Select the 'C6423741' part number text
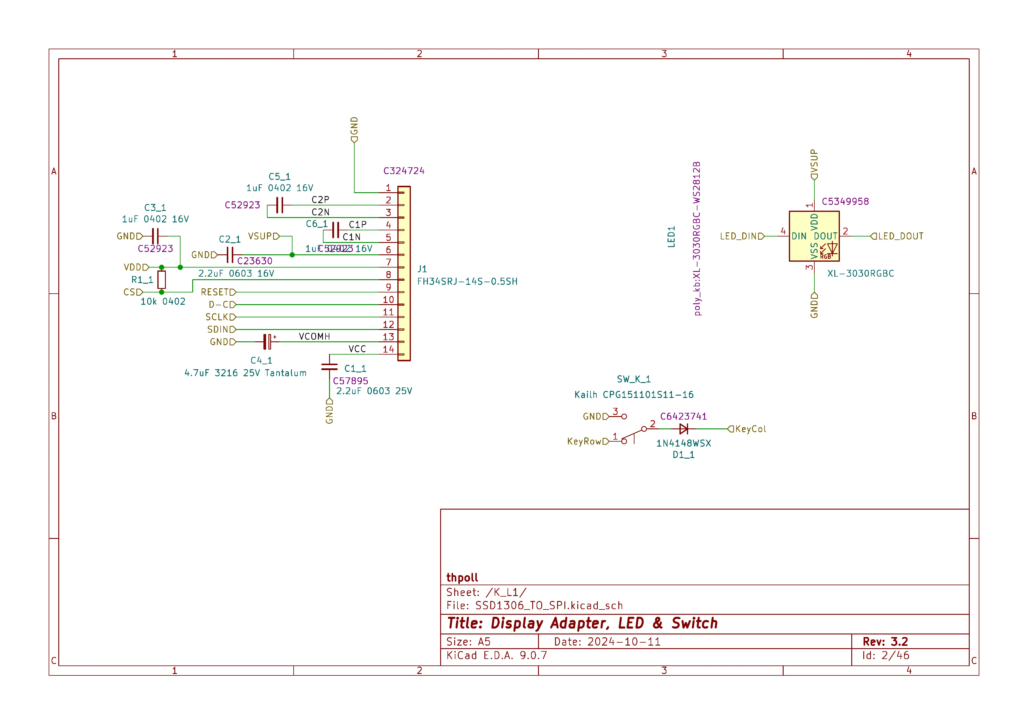The width and height of the screenshot is (1028, 727). (x=683, y=416)
